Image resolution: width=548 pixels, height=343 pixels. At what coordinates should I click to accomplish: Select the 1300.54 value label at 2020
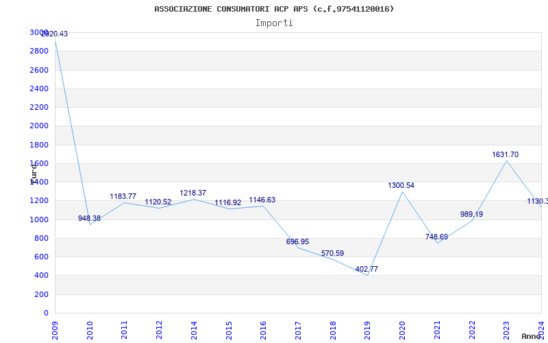[401, 185]
